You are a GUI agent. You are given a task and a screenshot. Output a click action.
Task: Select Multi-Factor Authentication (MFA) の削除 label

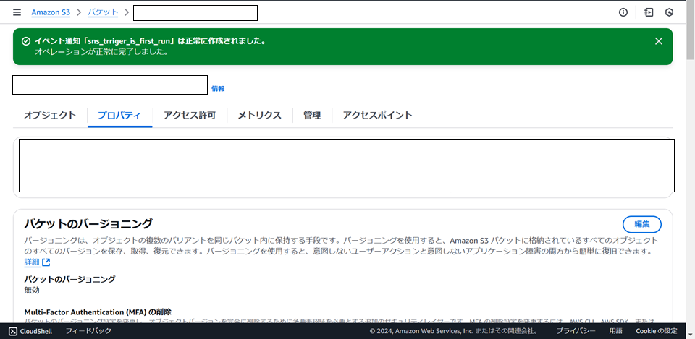pyautogui.click(x=98, y=312)
